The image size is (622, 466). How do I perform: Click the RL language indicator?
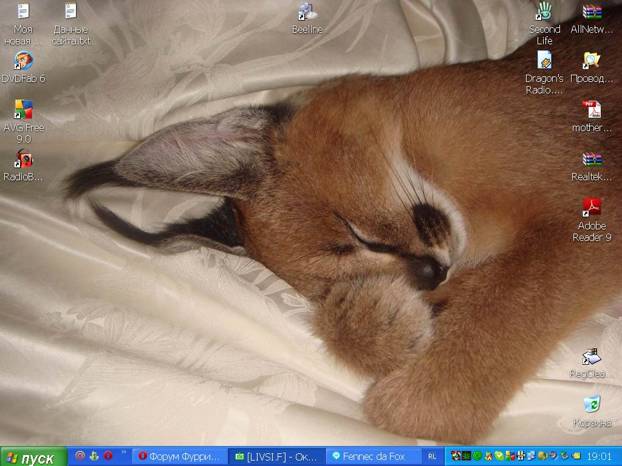432,456
